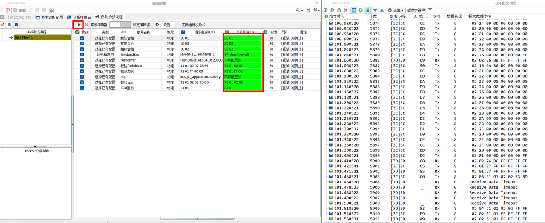
Task: Toggle the editor lock/unlock switch
Action: 120,25
